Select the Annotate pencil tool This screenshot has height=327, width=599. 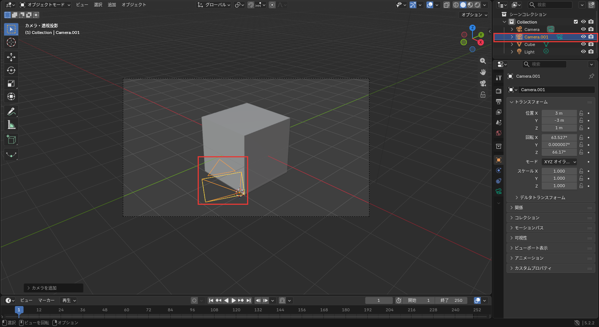tap(11, 111)
